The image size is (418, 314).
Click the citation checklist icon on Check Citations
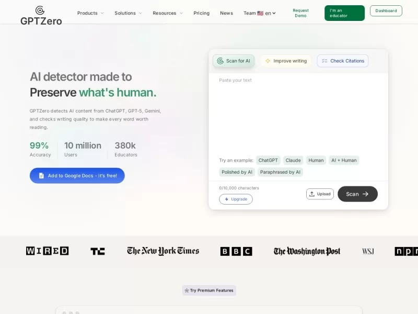tap(324, 61)
